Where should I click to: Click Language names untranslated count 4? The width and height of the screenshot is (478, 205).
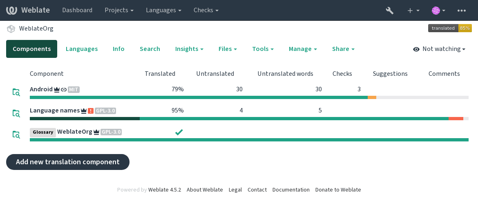[241, 110]
